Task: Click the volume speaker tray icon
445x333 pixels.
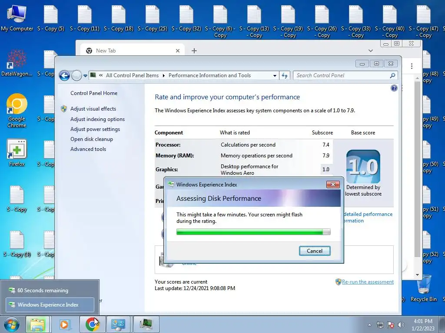Action: (401, 325)
